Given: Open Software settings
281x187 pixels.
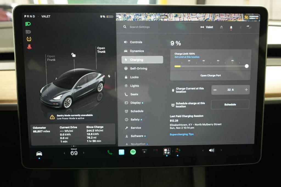Looking at the screenshot, I should [x=135, y=136].
